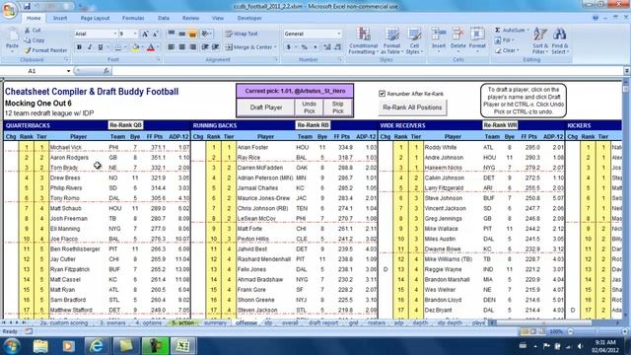Click the Re-Rank QB button
The height and width of the screenshot is (355, 631).
[x=125, y=125]
